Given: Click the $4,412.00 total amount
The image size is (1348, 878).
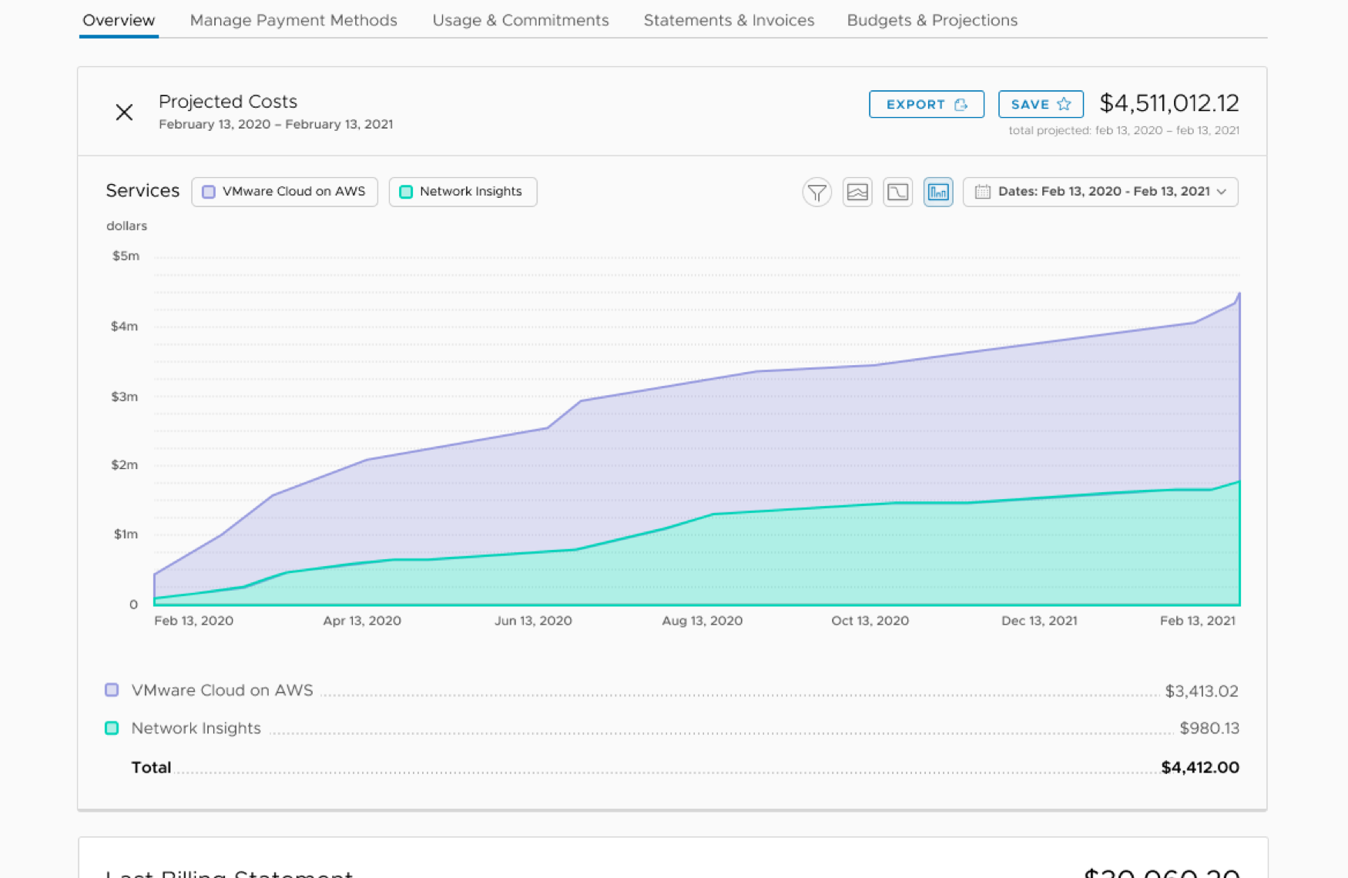Looking at the screenshot, I should pyautogui.click(x=1200, y=767).
